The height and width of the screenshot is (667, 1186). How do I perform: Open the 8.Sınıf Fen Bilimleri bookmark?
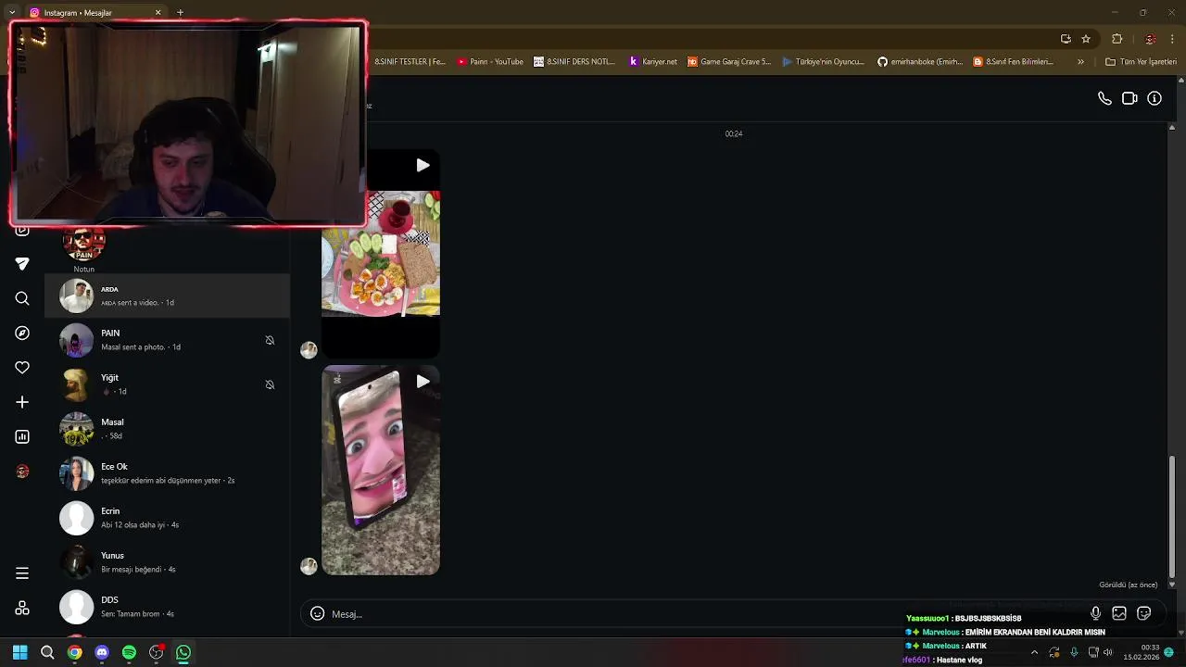click(1014, 61)
